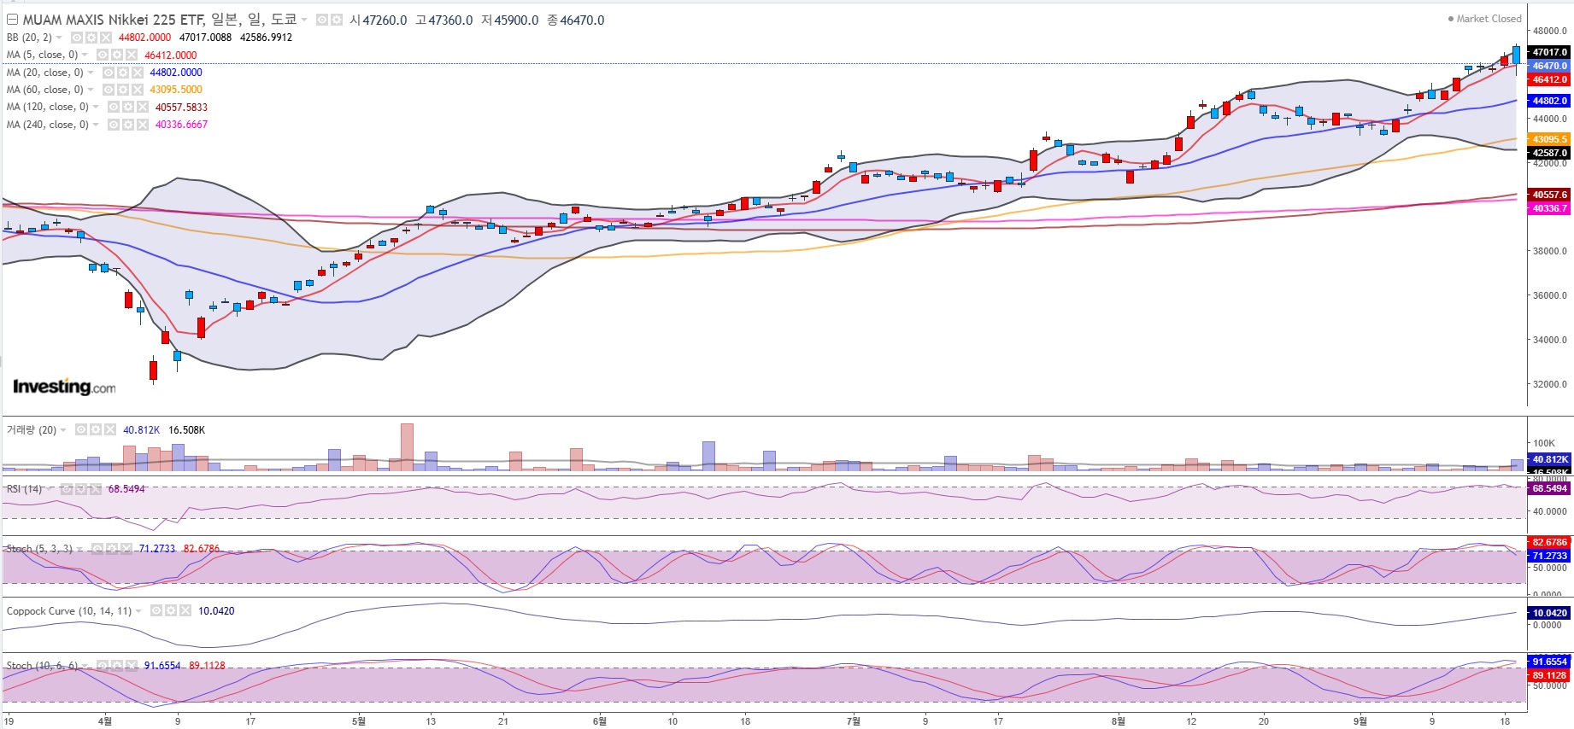
Task: Remove the MA (240, close, 0) indicator
Action: click(x=143, y=125)
